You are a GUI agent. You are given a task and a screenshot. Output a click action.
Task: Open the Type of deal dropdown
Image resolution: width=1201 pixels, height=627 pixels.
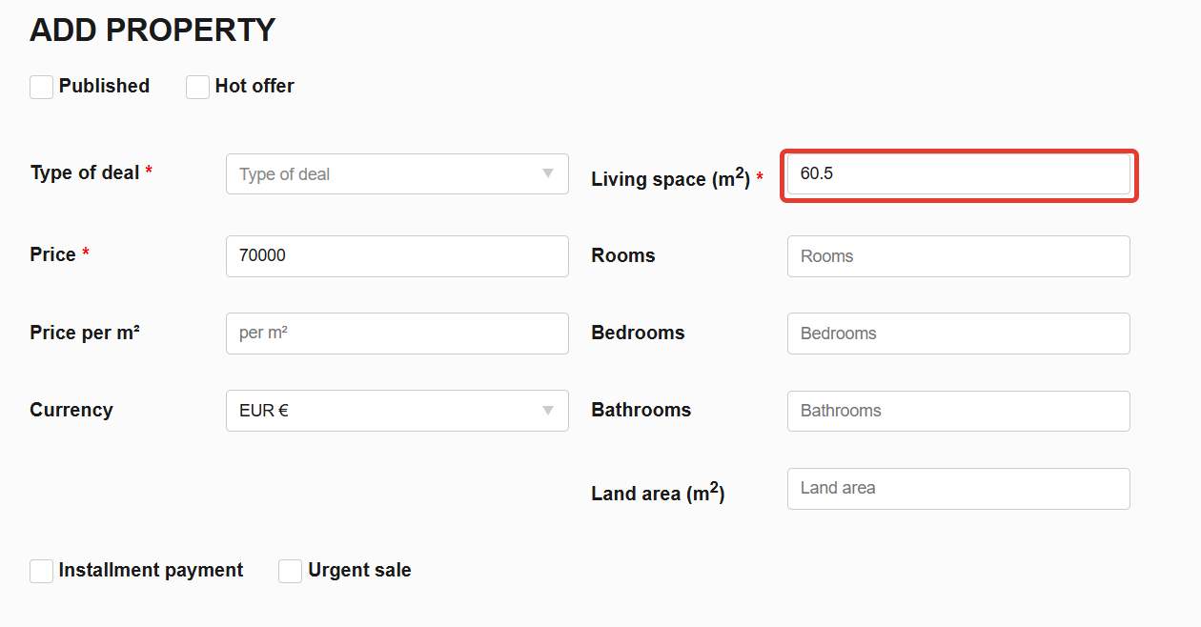(x=397, y=173)
